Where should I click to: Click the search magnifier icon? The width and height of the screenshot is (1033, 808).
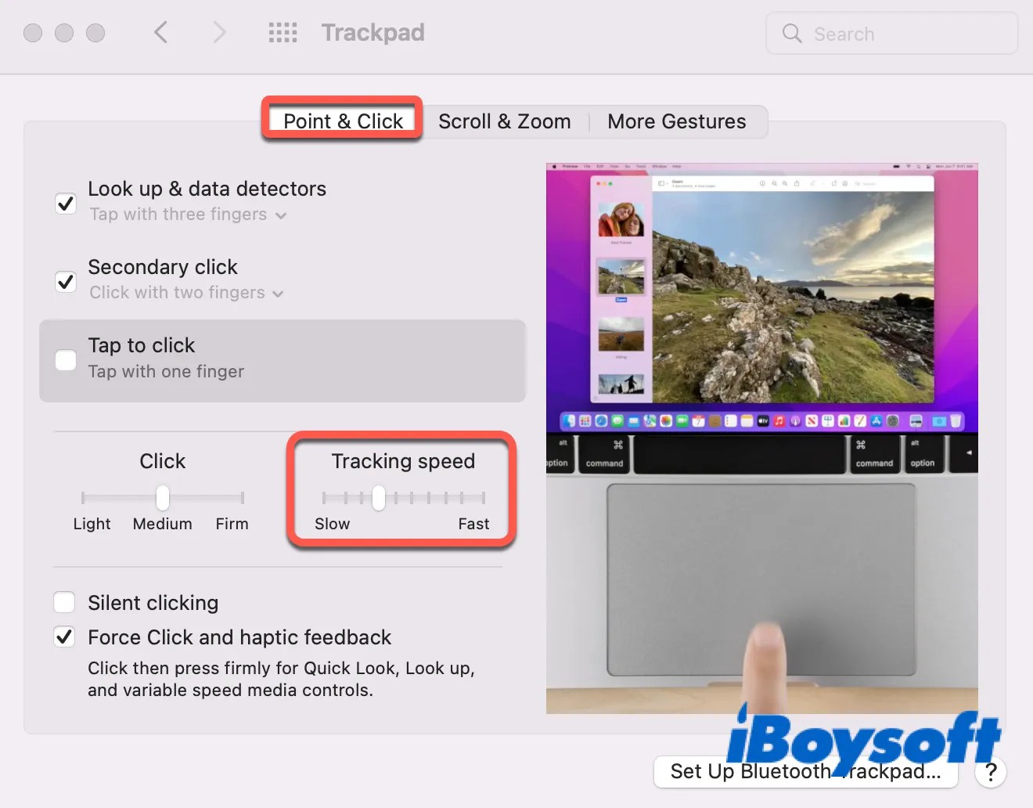[x=791, y=34]
